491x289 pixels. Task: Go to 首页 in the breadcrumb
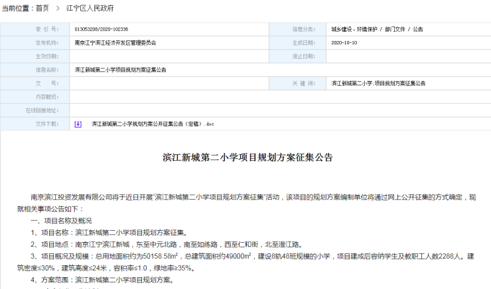click(x=42, y=8)
